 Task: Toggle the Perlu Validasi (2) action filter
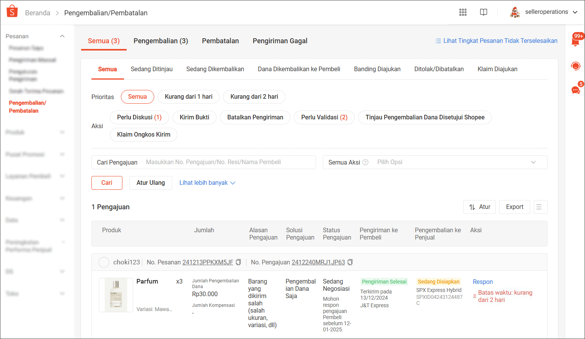[x=324, y=117]
